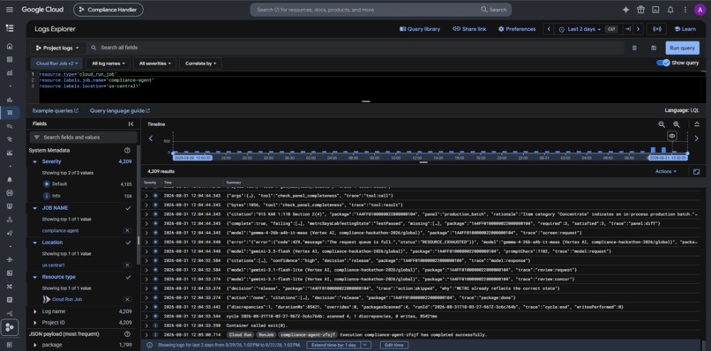Open Query language guide link

(120, 110)
